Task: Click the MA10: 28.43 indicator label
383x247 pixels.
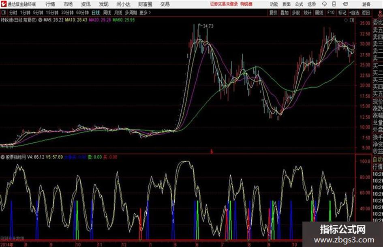Action: pyautogui.click(x=76, y=20)
